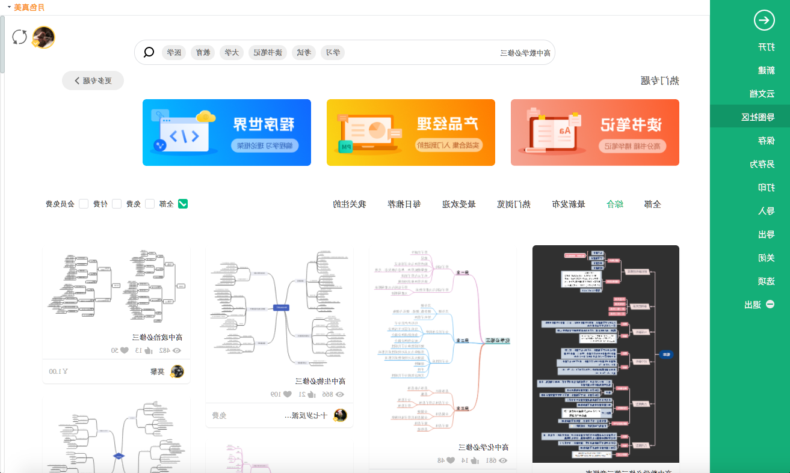Open the user avatar profile at top

click(x=43, y=37)
